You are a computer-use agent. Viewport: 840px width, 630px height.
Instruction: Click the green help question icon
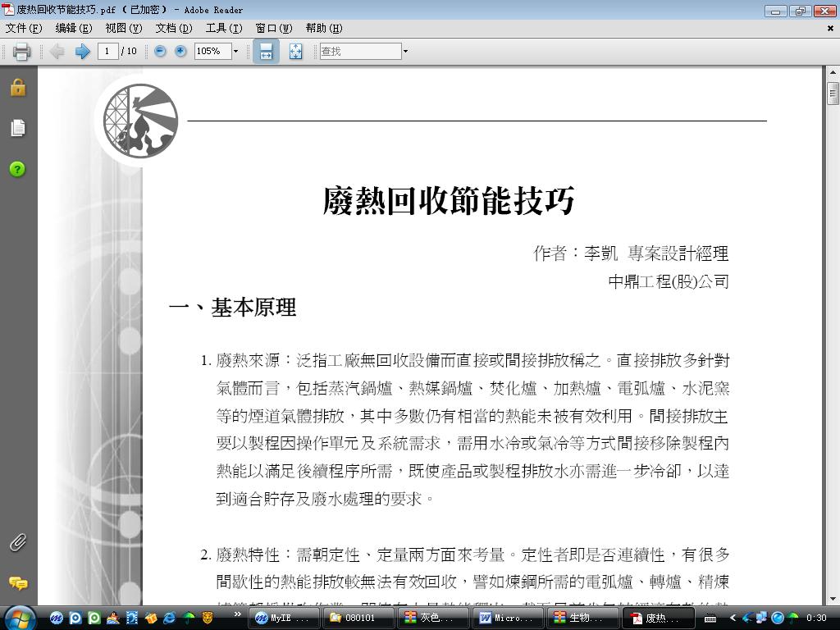(x=18, y=169)
